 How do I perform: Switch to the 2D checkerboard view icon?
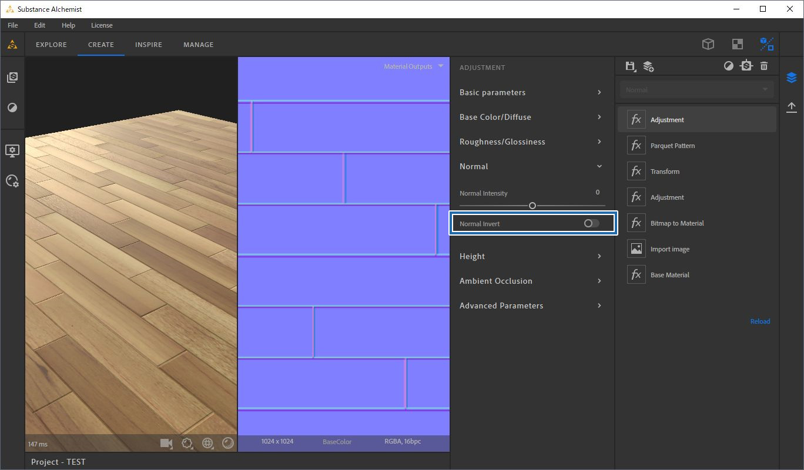(x=737, y=44)
